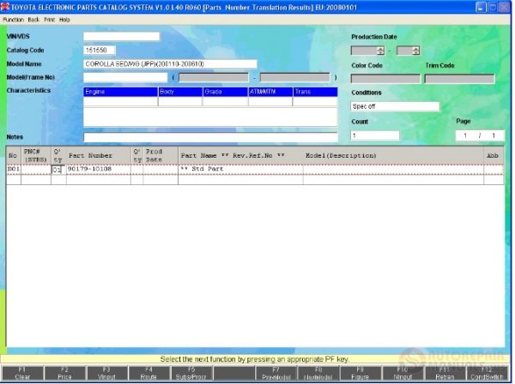Click the Body column header

click(180, 92)
